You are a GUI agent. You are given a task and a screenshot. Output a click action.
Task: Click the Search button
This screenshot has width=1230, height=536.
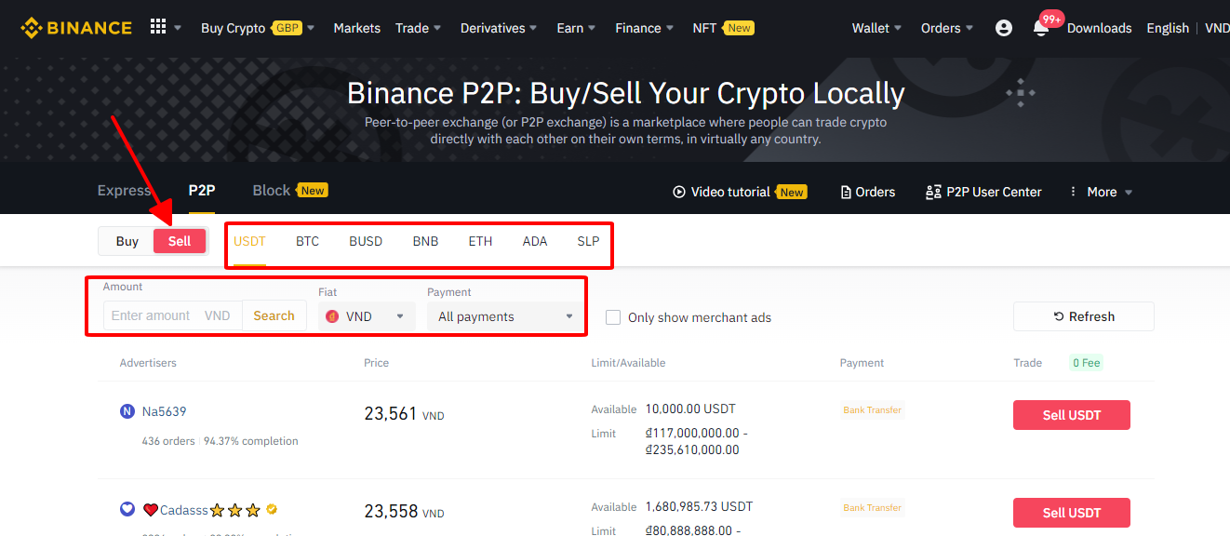pos(274,315)
